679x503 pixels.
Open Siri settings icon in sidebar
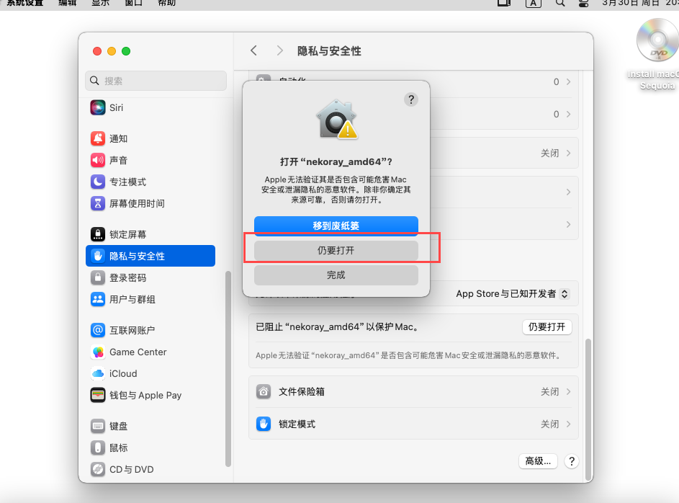point(98,107)
